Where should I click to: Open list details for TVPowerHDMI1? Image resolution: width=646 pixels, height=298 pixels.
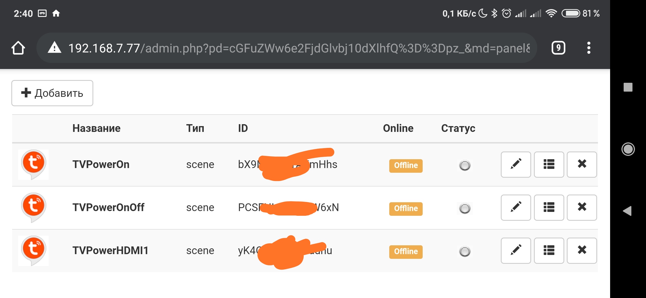point(549,251)
